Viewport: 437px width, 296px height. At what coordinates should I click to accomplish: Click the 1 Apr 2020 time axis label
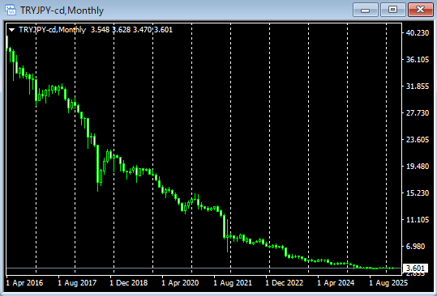(x=180, y=283)
